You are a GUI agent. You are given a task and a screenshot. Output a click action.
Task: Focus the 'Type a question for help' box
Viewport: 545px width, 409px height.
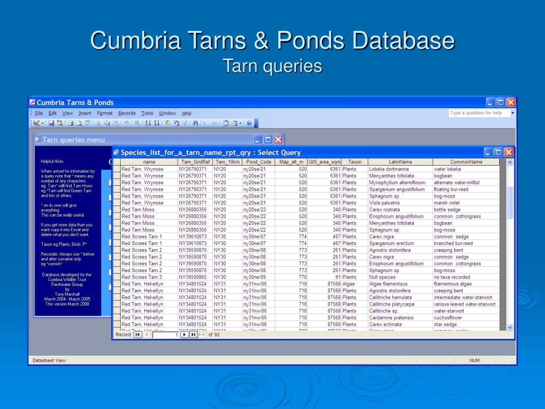[479, 113]
